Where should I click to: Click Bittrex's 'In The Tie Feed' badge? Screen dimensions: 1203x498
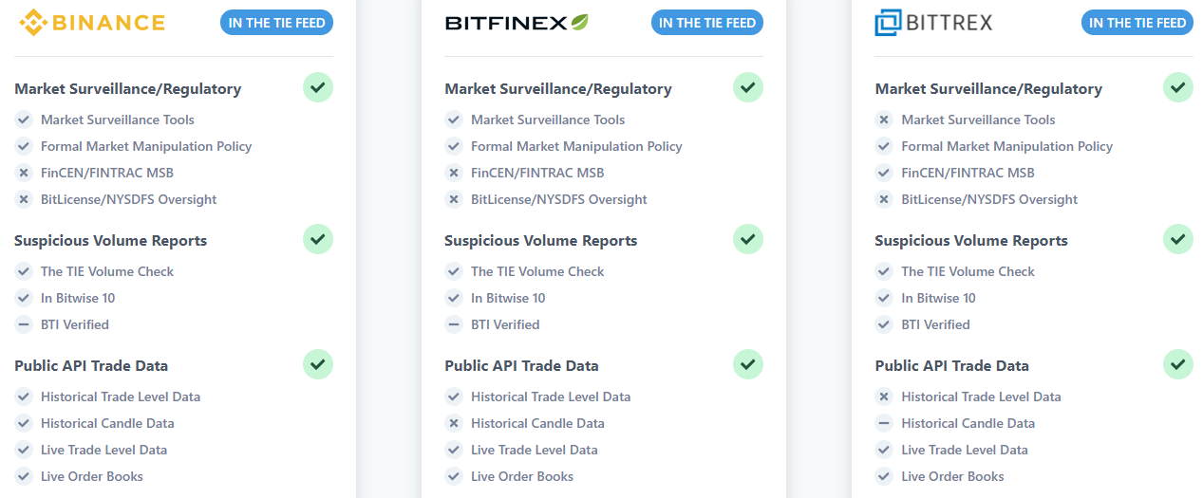(x=1137, y=23)
